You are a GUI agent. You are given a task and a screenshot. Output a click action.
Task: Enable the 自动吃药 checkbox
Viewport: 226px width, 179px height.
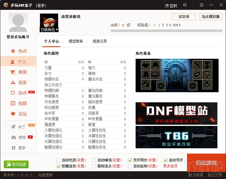(x=58, y=160)
